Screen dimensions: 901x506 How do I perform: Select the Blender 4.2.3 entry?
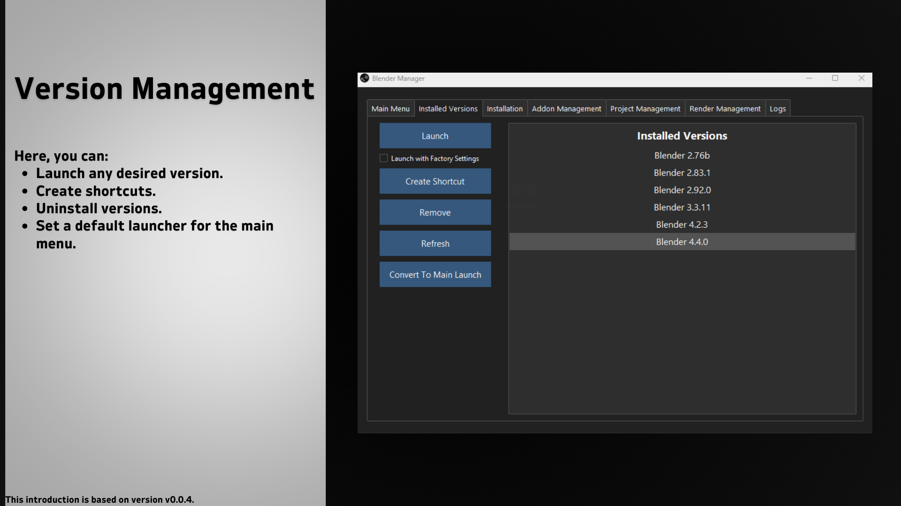point(682,225)
